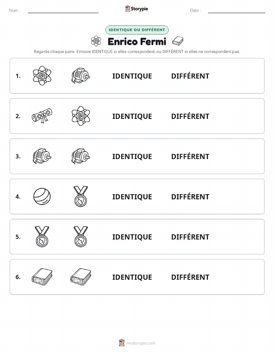Image resolution: width=274 pixels, height=354 pixels.
Task: Click the IDENTIQUE OU DIFFÉRENT green badge
Action: coord(137,30)
